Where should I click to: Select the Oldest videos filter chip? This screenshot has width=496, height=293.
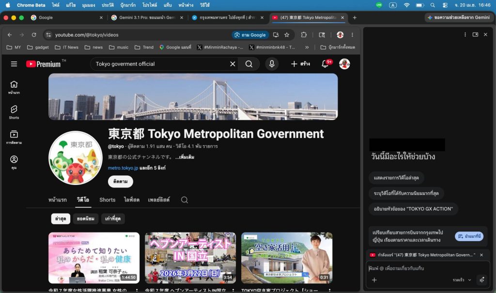(x=113, y=219)
